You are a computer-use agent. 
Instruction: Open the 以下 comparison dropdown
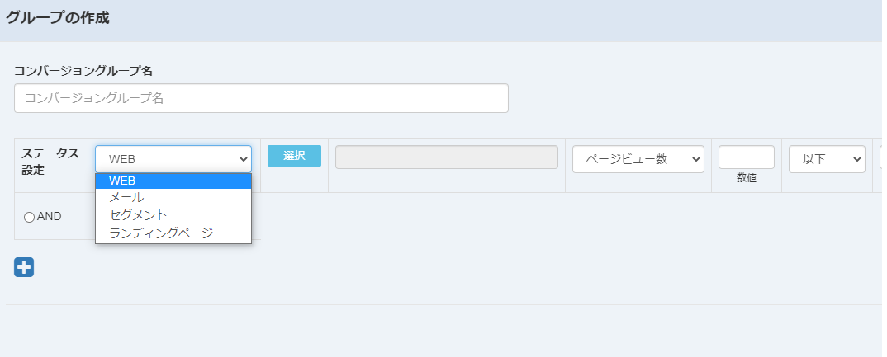(827, 159)
